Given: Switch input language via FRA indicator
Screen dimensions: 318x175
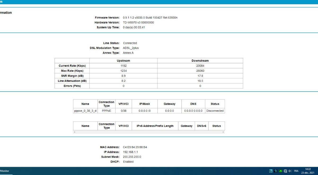Looking at the screenshot, I should click(x=296, y=171).
